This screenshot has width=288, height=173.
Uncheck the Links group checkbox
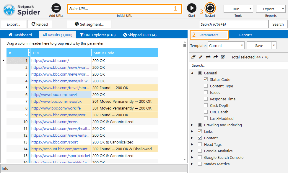pyautogui.click(x=200, y=131)
